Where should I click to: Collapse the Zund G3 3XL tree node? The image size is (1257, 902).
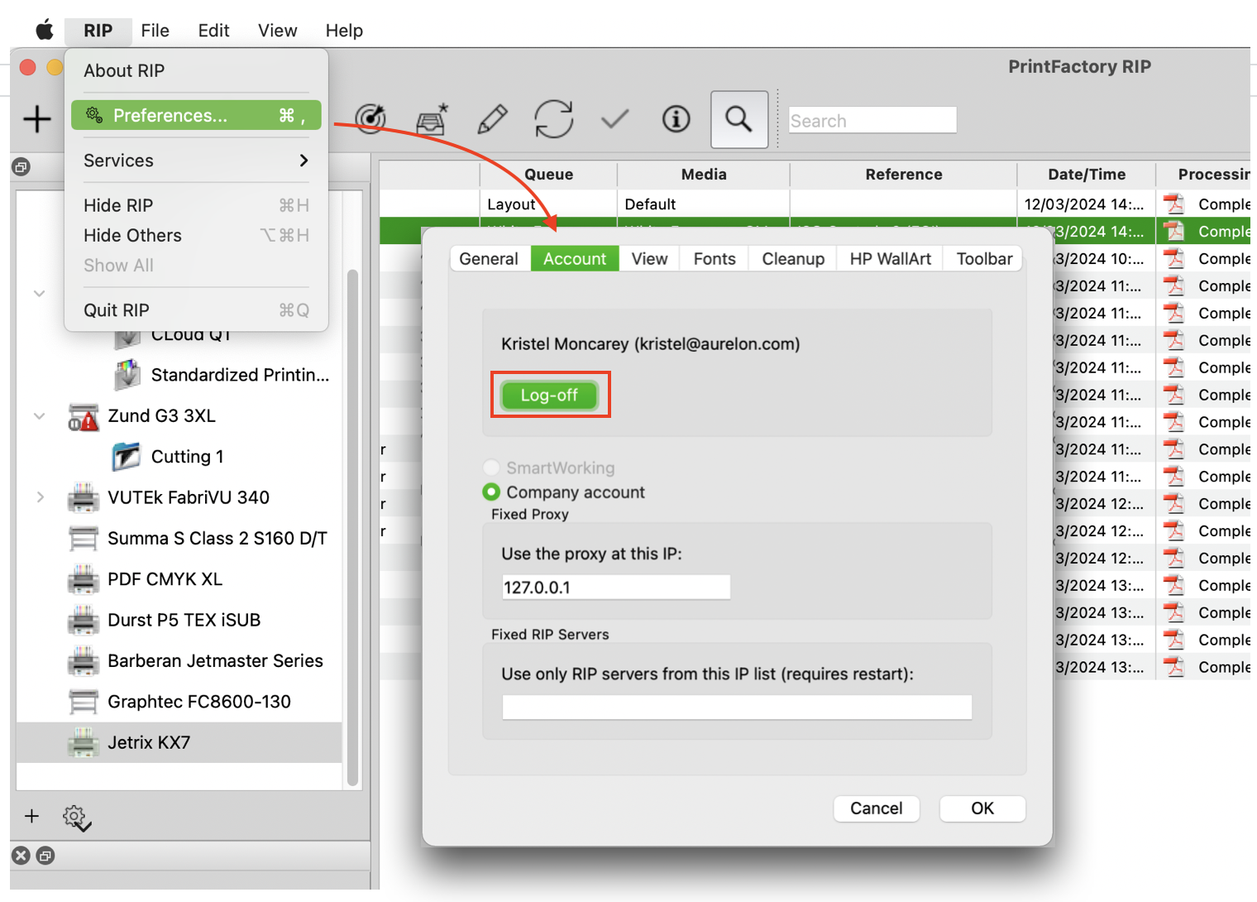pos(39,415)
